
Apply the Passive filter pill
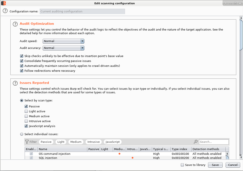tap(46, 142)
